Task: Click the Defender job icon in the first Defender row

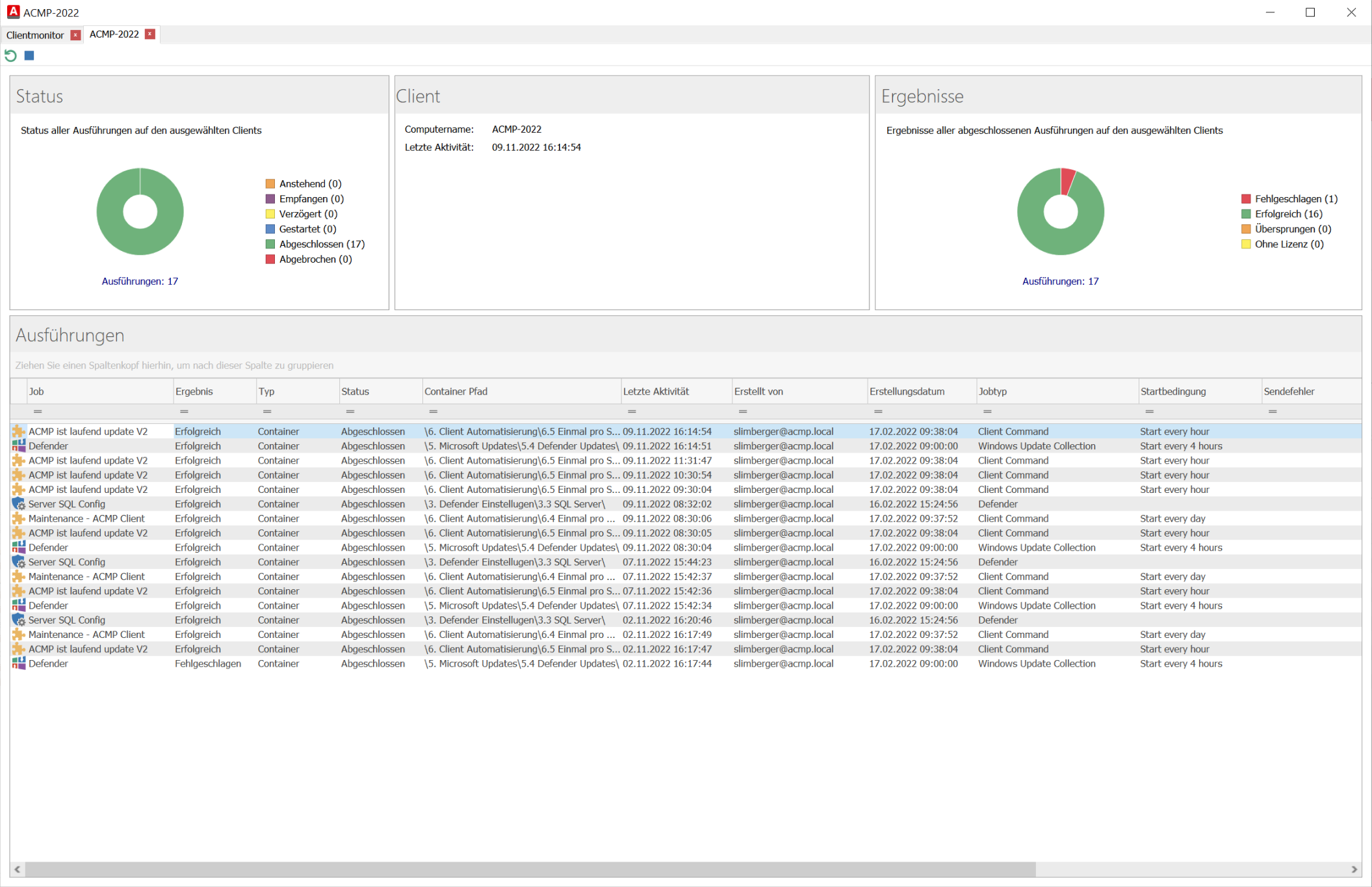Action: [x=19, y=445]
